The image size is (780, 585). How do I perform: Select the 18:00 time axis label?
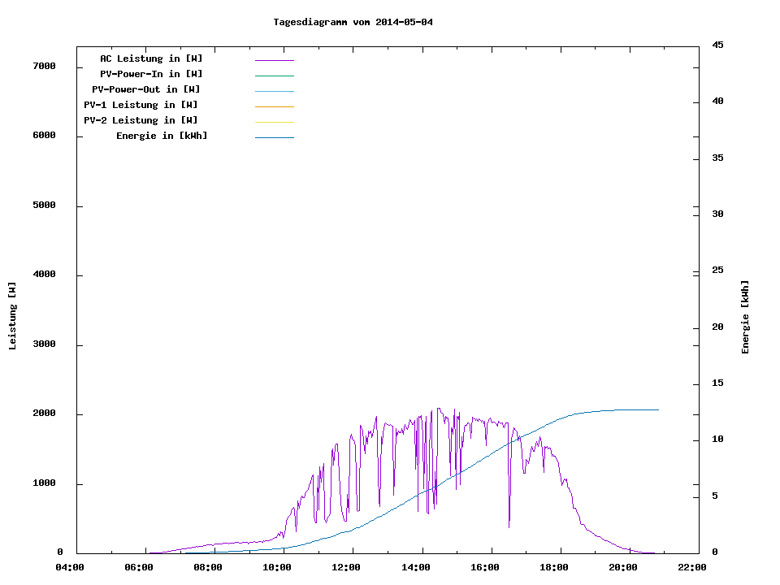[553, 567]
